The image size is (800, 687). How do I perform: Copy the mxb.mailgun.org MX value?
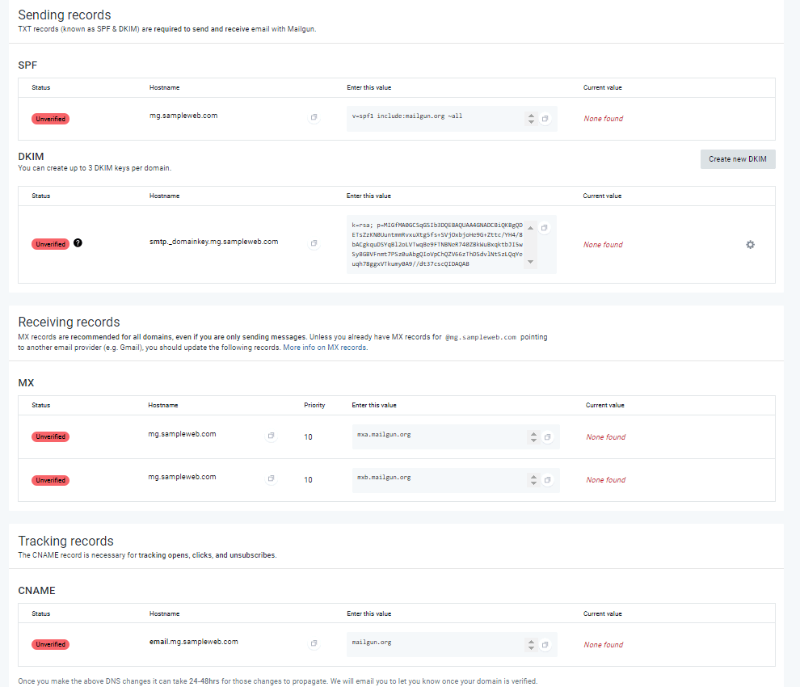click(548, 480)
